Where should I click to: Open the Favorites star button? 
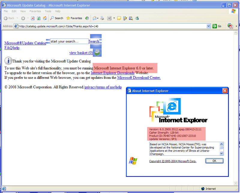tap(74, 18)
